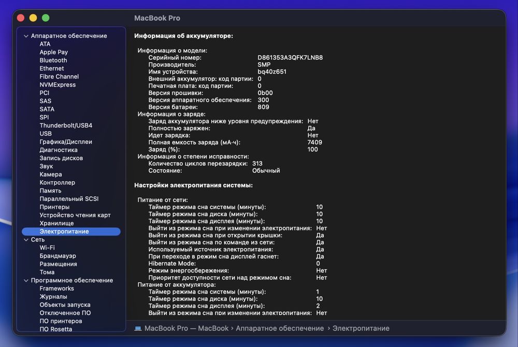Open the Камера item

pyautogui.click(x=51, y=175)
